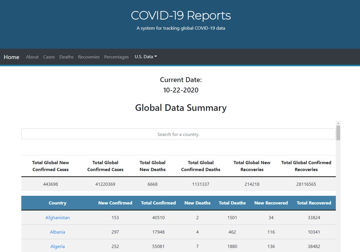The image size is (360, 252).
Task: Click the country search field
Action: point(178,134)
